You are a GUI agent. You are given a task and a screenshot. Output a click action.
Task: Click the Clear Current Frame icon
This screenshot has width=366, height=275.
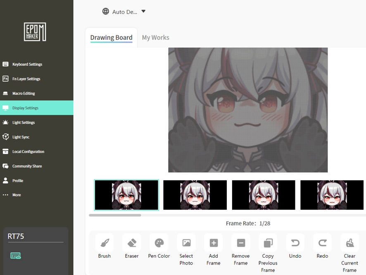click(x=349, y=243)
